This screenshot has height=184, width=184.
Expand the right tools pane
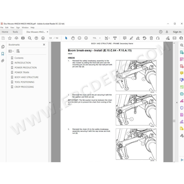tap(182, 160)
